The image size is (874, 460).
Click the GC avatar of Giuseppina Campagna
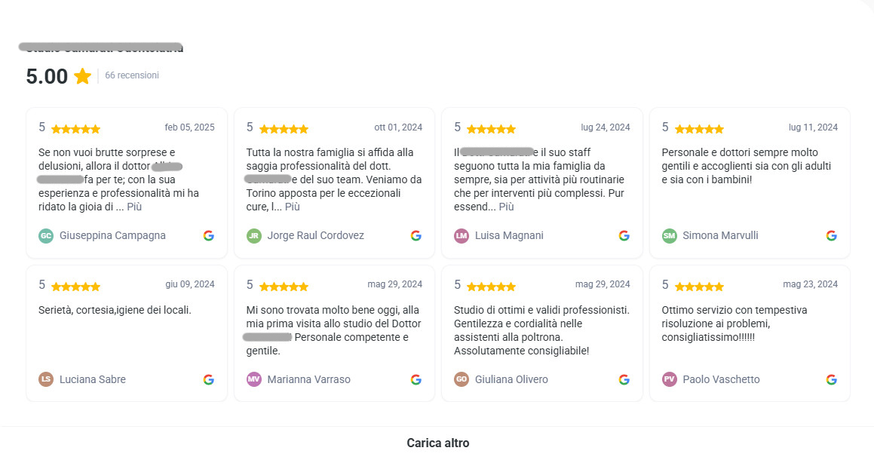(46, 235)
